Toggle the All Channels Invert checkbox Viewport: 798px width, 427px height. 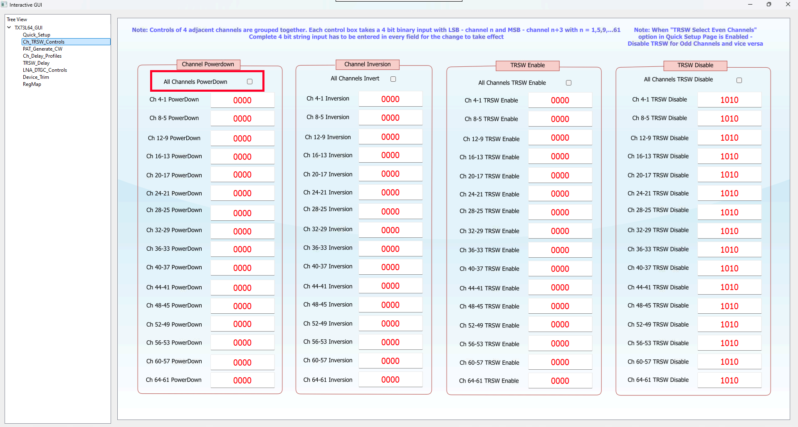[393, 79]
